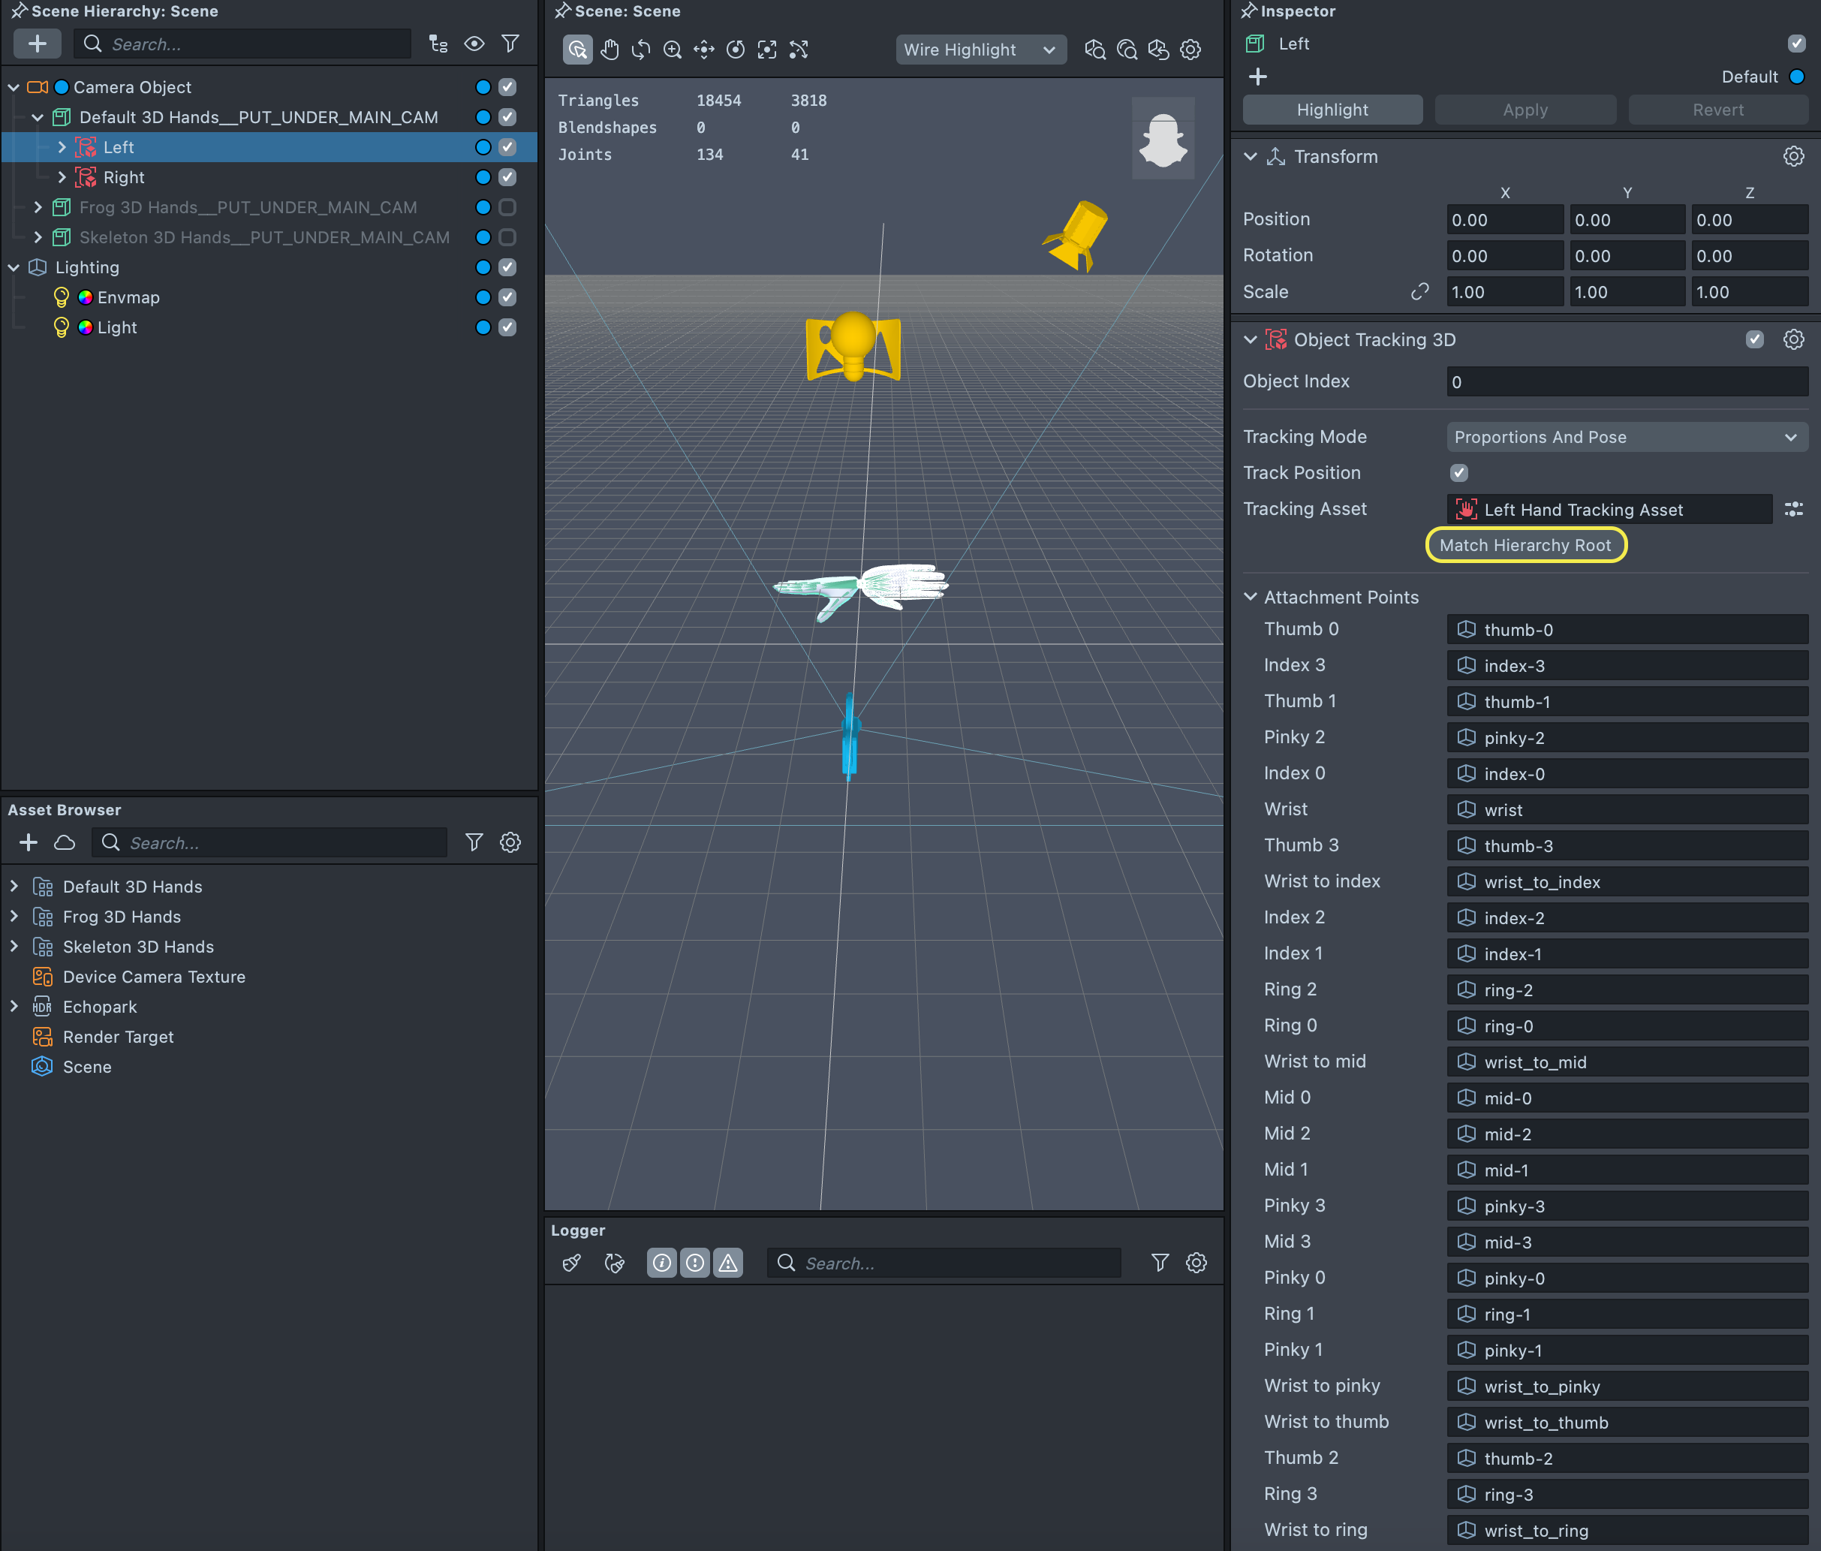
Task: Click the Light color wheel swatch
Action: coord(86,327)
